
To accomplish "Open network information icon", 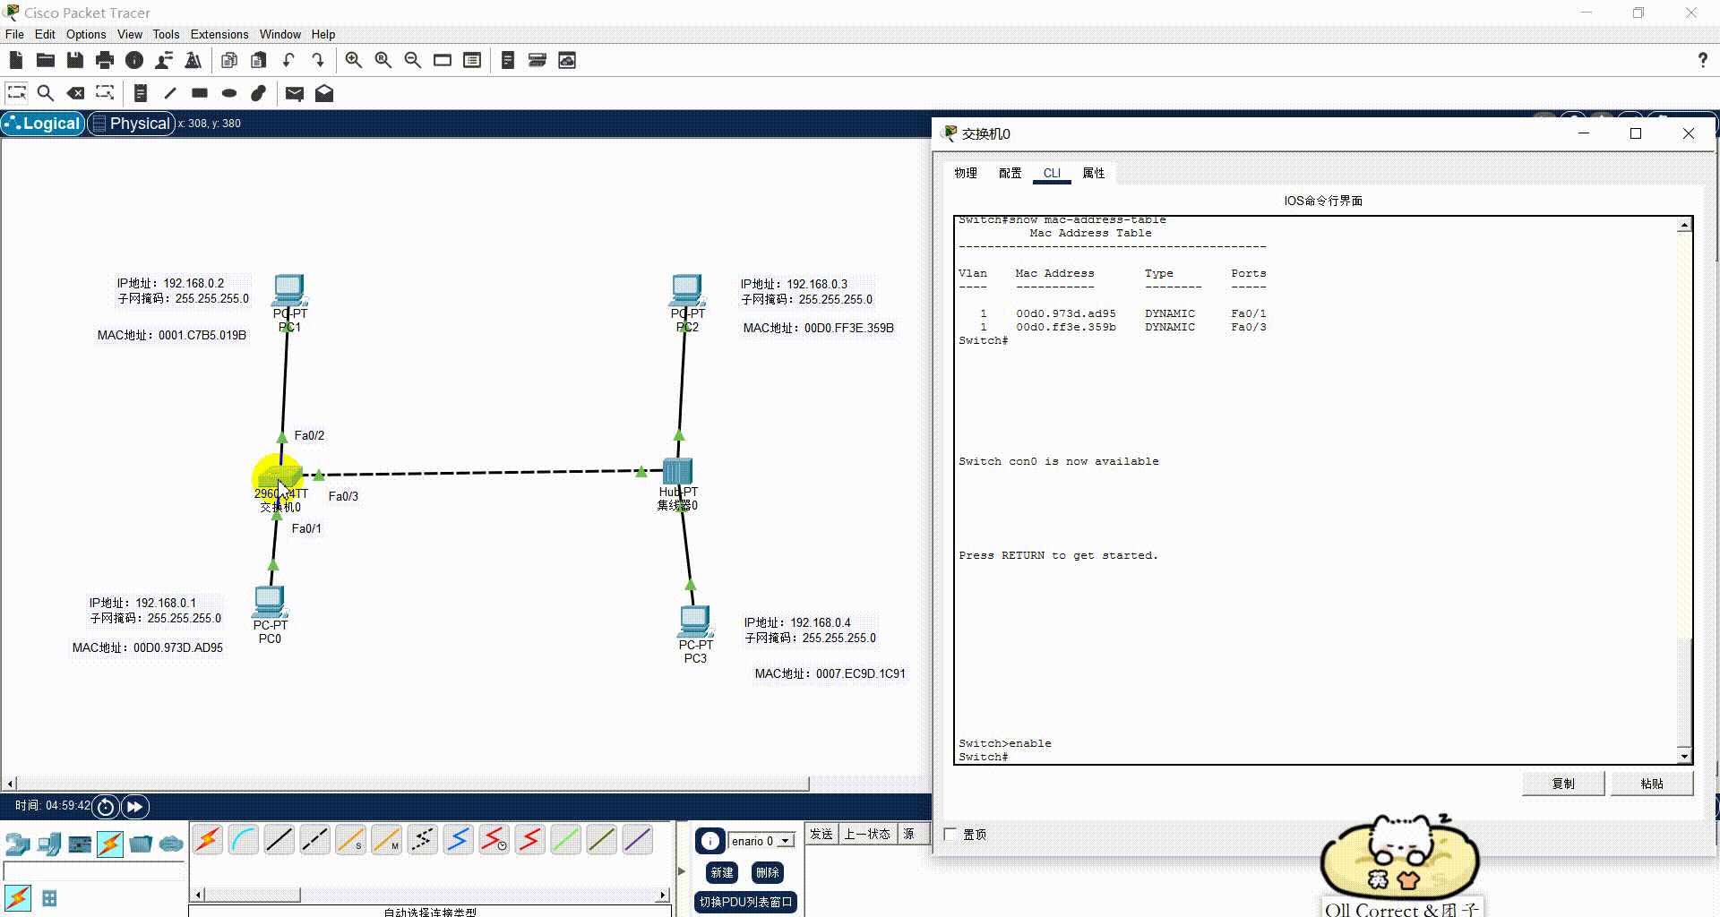I will coord(134,60).
